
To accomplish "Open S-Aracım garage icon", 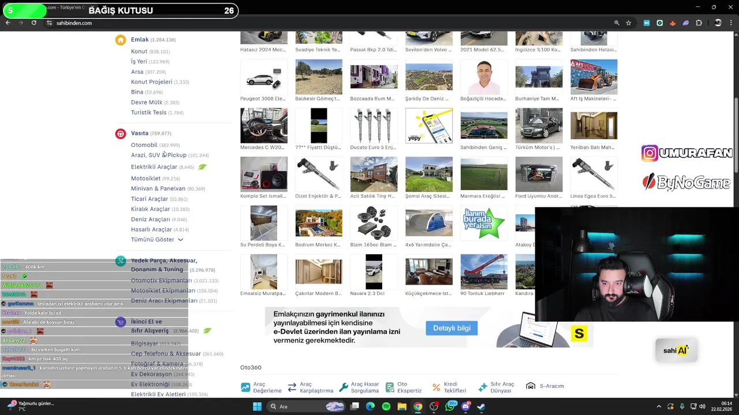I will point(531,386).
